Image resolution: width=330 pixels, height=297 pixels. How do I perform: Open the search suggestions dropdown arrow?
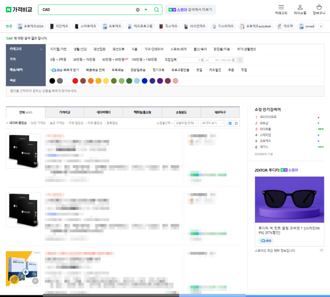tap(146, 10)
